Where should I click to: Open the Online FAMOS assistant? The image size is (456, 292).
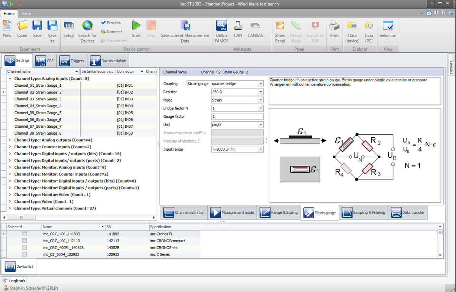[x=222, y=26]
